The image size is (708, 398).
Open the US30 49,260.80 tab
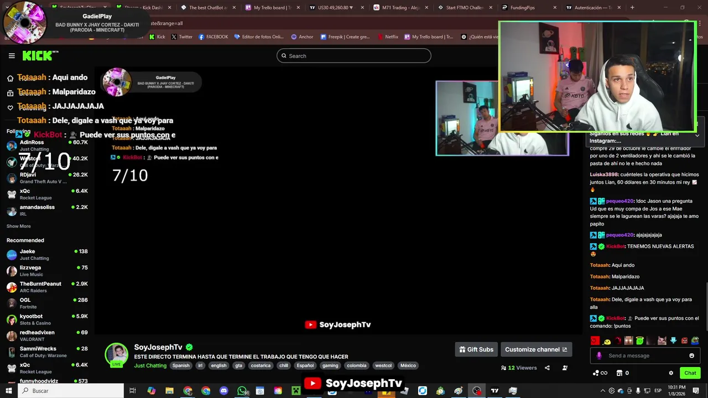[x=336, y=8]
